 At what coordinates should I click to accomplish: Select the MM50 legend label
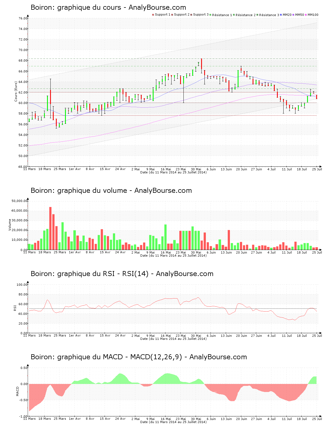300,15
